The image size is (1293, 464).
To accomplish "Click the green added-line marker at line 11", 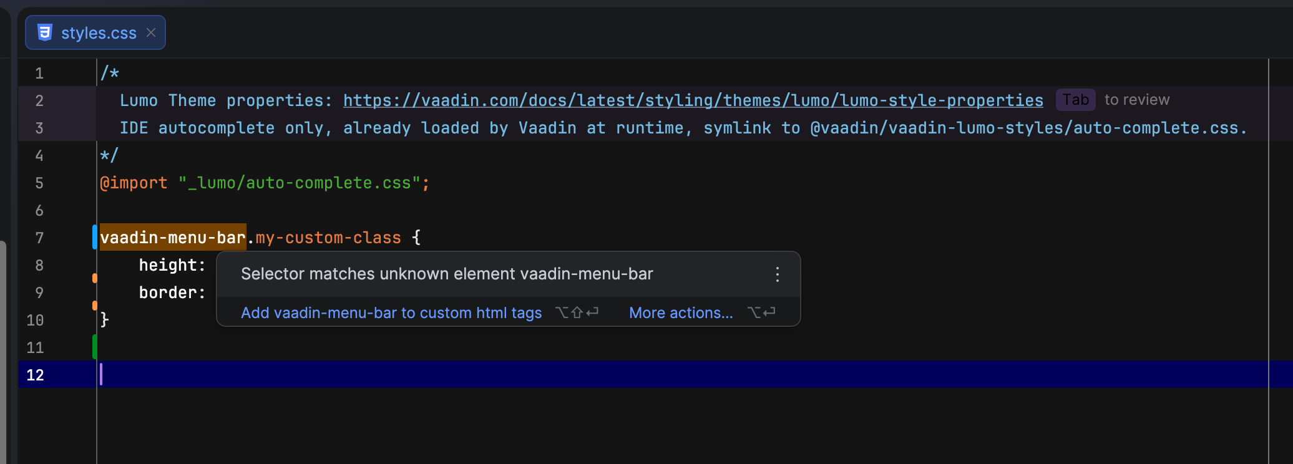I will tap(95, 347).
